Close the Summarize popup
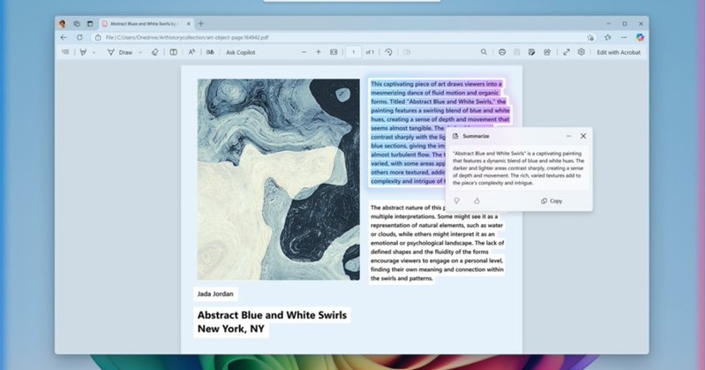 [583, 136]
